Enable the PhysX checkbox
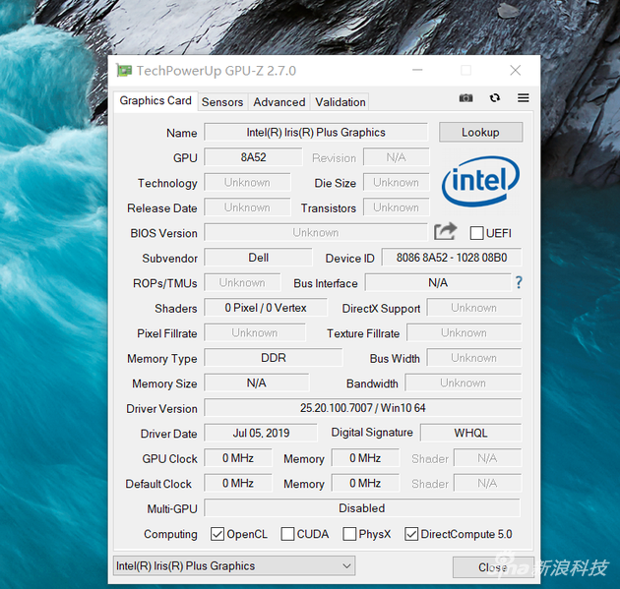This screenshot has height=589, width=620. tap(349, 535)
